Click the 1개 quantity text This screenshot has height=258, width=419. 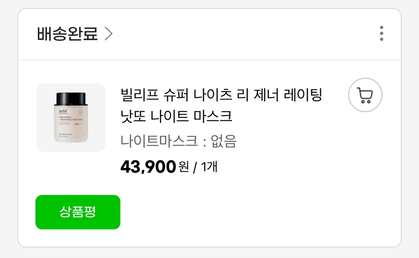pos(209,167)
